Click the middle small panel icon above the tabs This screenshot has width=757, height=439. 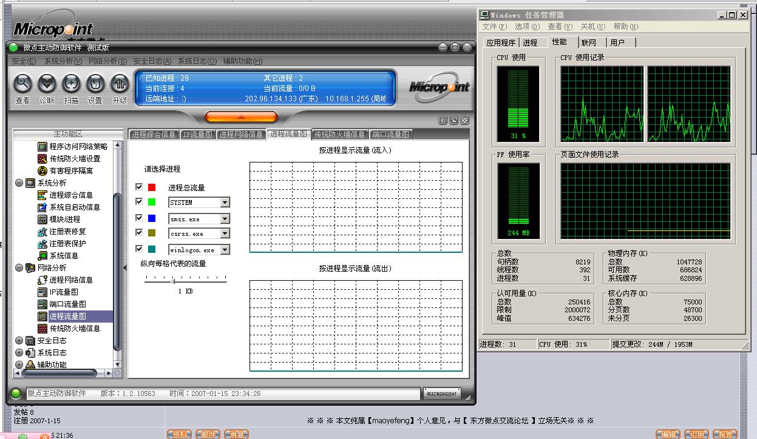pyautogui.click(x=454, y=120)
